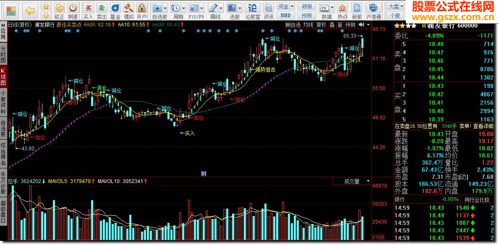The height and width of the screenshot is (245, 499).
Task: Click the 修正 refresh icon
Action: pos(59,8)
